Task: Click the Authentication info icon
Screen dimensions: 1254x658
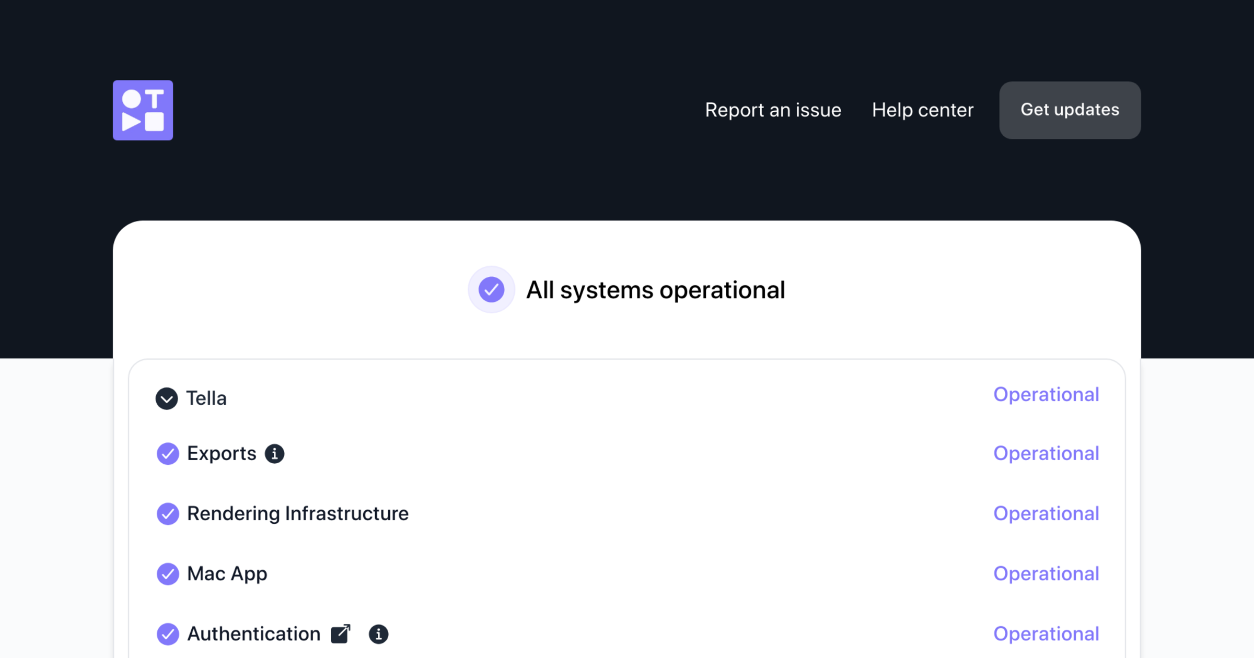Action: click(x=378, y=634)
